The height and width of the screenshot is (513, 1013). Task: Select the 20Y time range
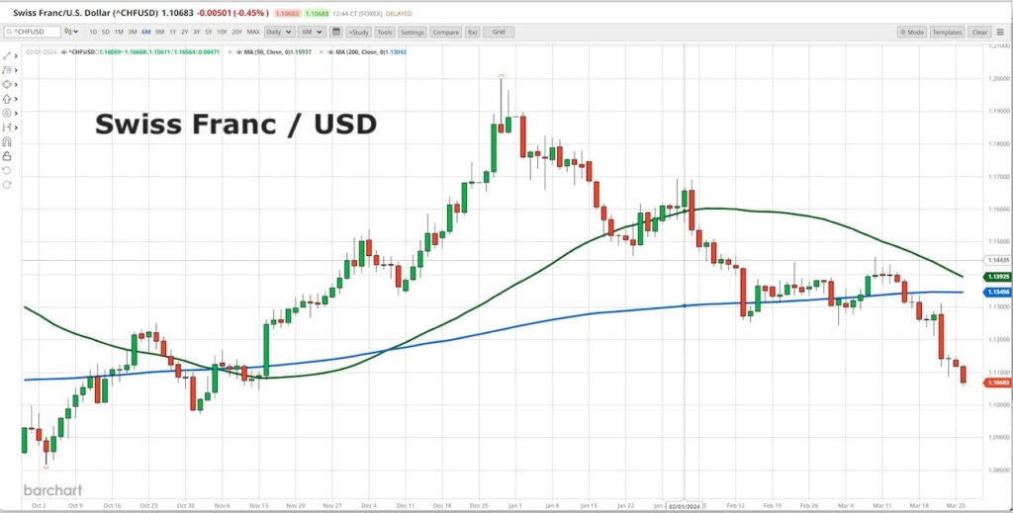point(237,32)
